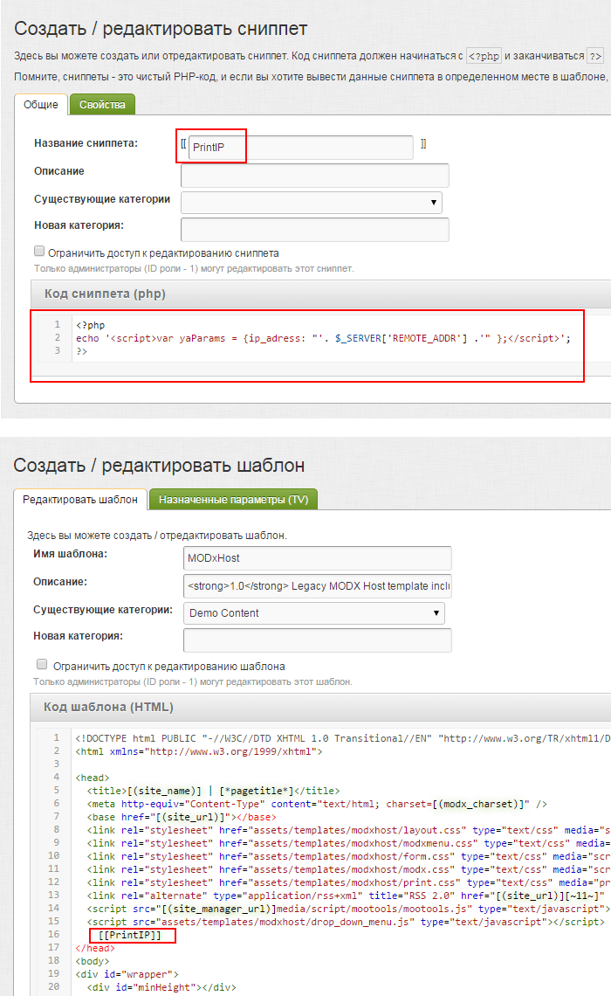Click the template Новая категория field
Image resolution: width=611 pixels, height=996 pixels.
point(317,640)
